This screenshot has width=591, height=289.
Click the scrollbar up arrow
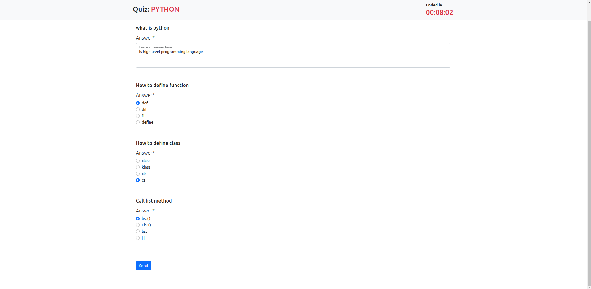point(589,2)
